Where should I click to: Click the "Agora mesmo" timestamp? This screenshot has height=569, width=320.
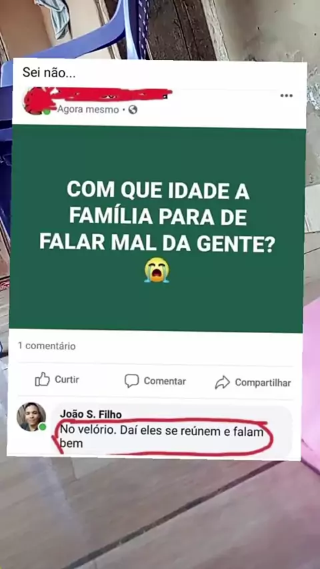tap(88, 109)
